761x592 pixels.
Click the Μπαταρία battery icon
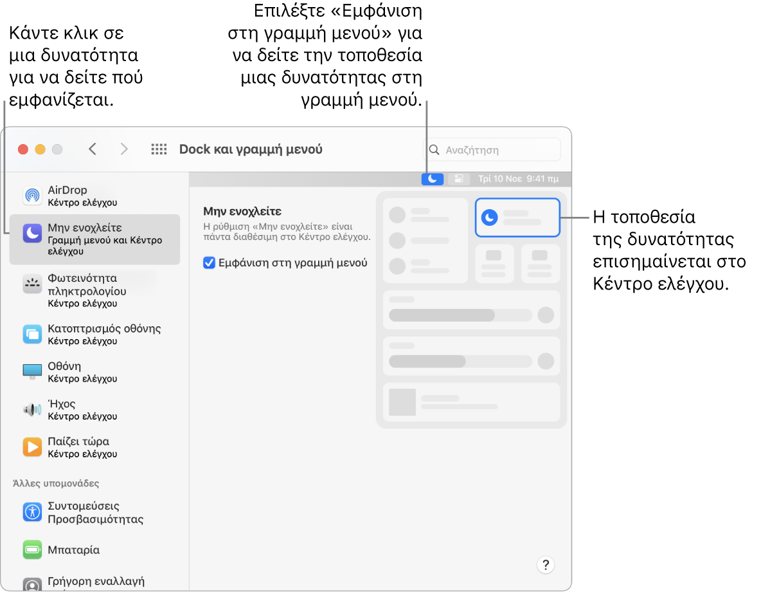point(33,550)
